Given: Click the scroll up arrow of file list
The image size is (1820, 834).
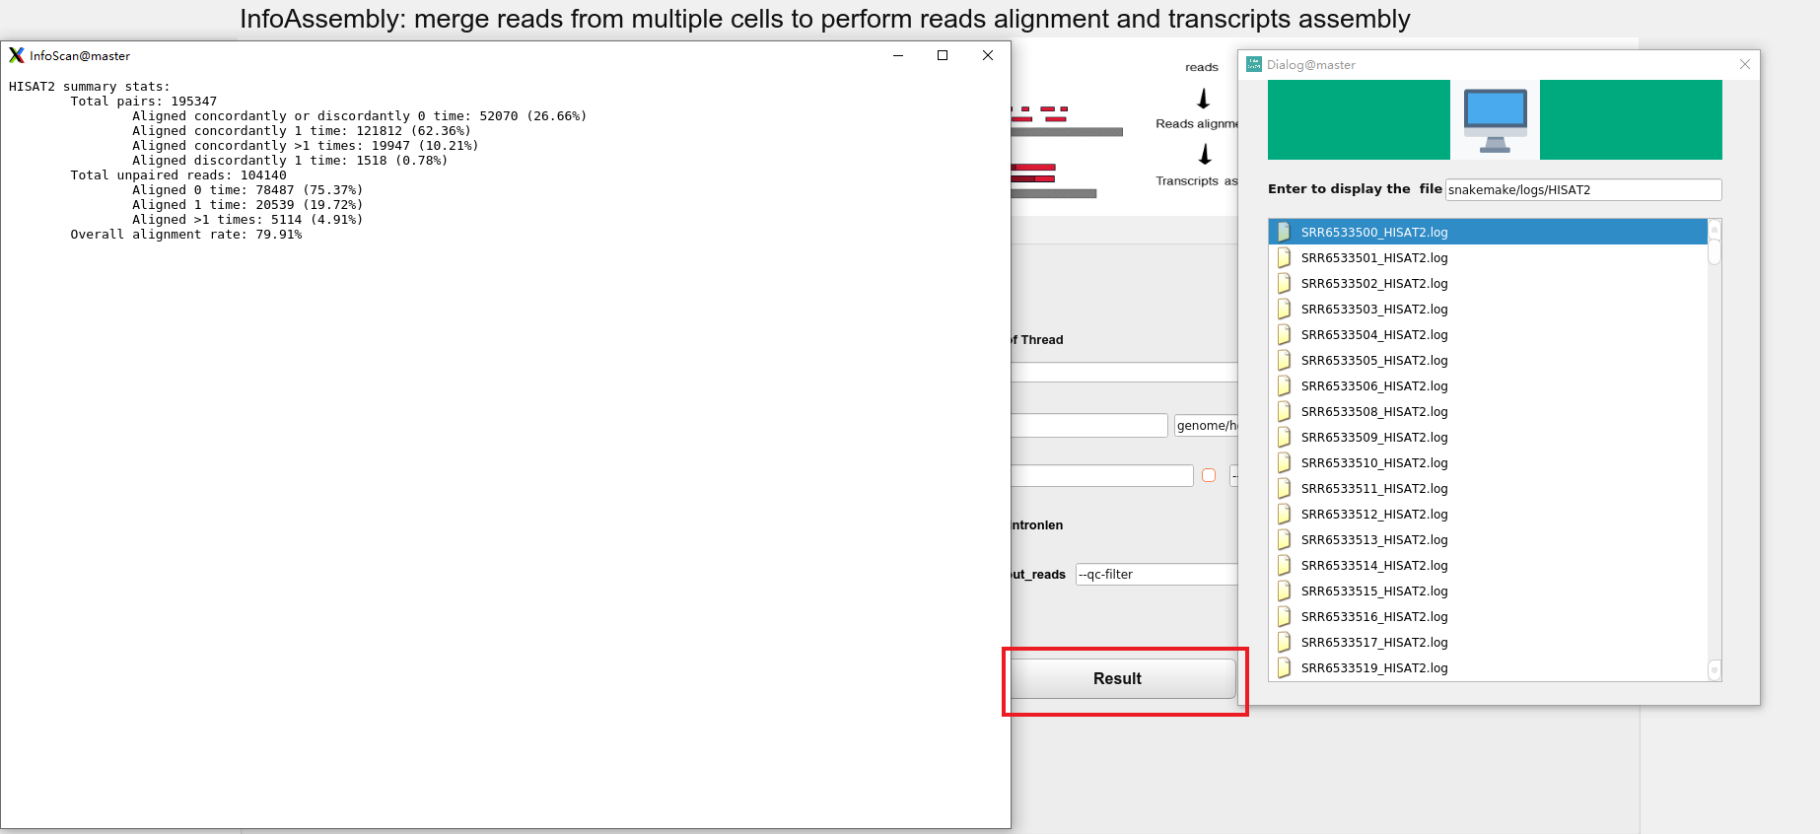Looking at the screenshot, I should (x=1715, y=229).
